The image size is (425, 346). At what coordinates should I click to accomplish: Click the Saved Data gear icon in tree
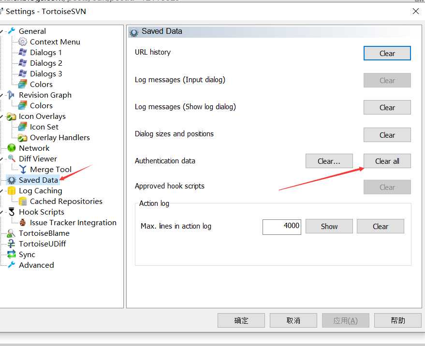12,180
